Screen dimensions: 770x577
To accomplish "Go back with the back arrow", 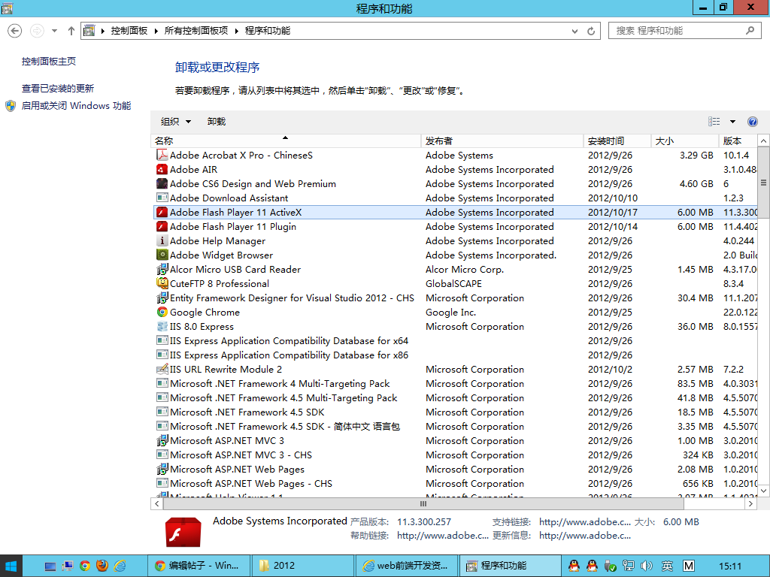I will point(15,31).
